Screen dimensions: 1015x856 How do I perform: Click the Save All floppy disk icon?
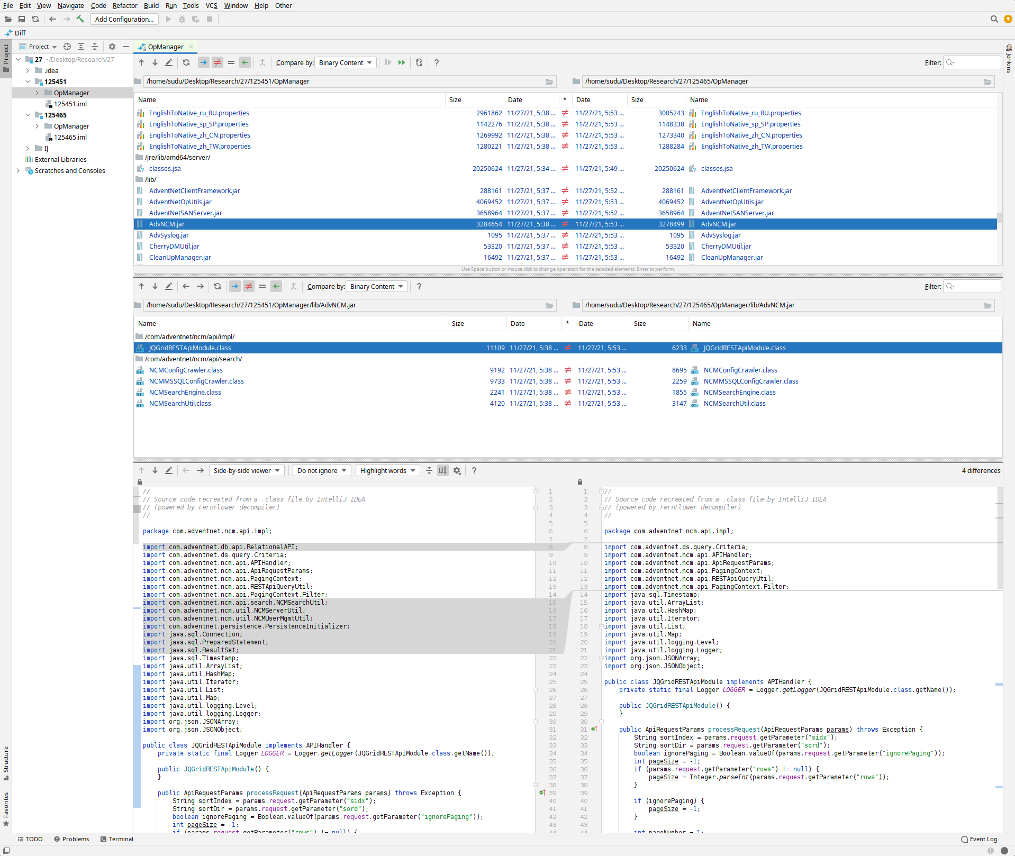(22, 19)
